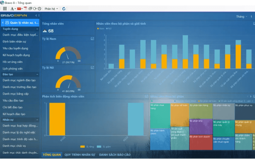Toggle the Nam series in chart legend

100,29
